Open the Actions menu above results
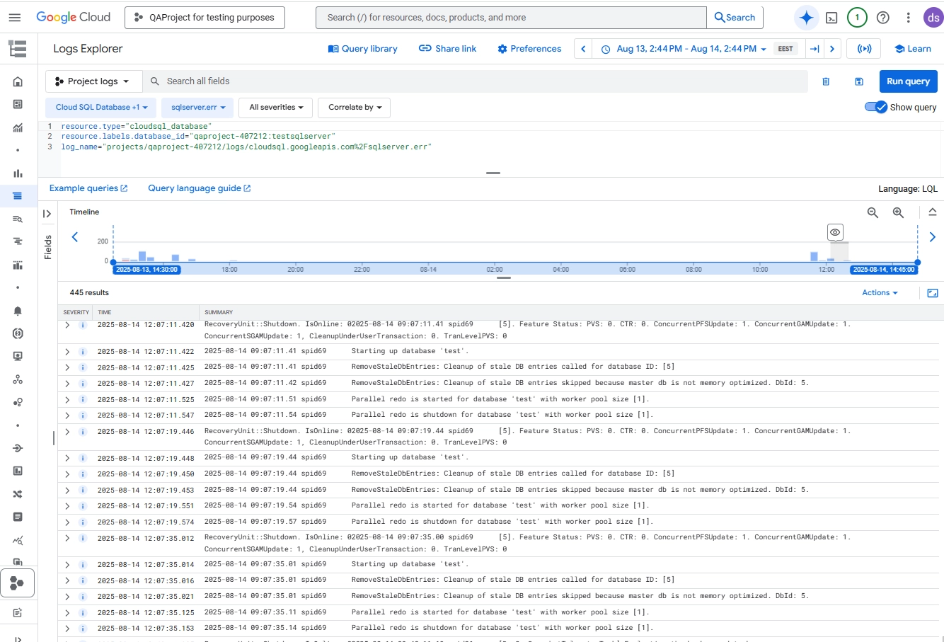Image resolution: width=944 pixels, height=642 pixels. (880, 292)
